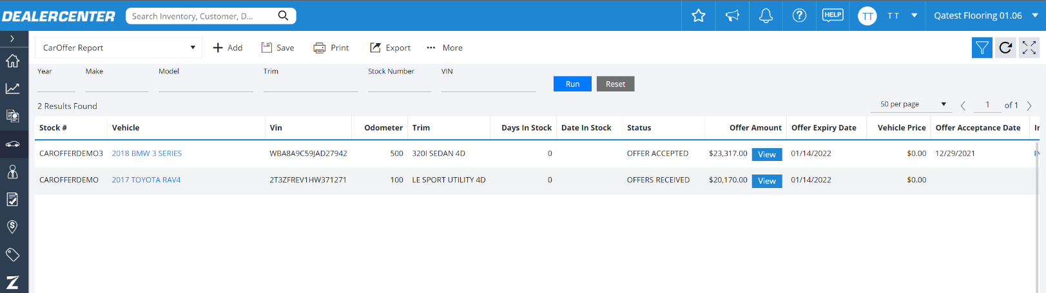Sort by Offer Expiry Date header
This screenshot has width=1046, height=293.
click(824, 128)
